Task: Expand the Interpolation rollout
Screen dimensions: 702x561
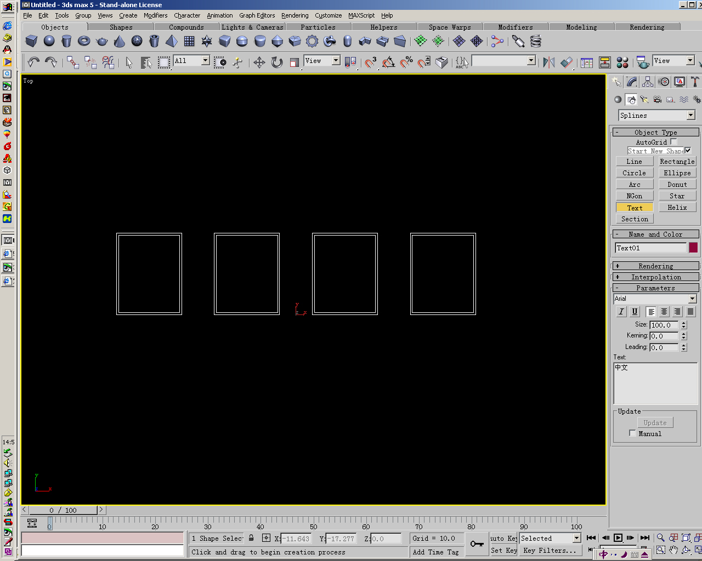Action: coord(655,277)
